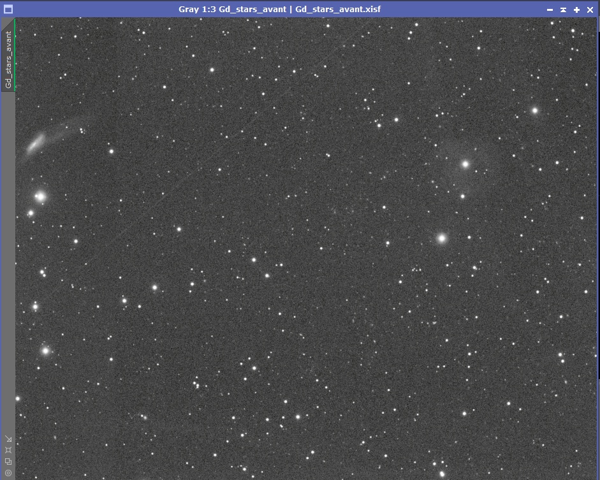Click the bright star in the lower left region

coord(47,350)
